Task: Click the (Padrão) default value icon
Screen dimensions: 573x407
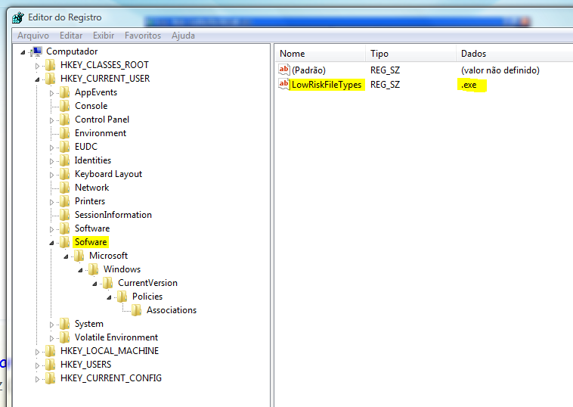Action: click(x=284, y=70)
